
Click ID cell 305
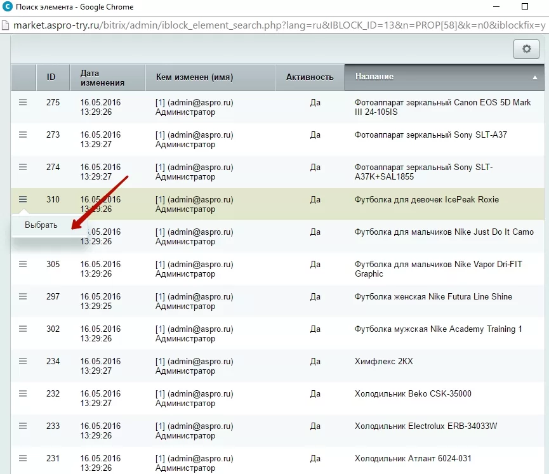(x=53, y=265)
